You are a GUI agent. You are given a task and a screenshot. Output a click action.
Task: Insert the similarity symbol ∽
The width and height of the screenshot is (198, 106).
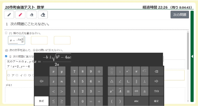click(x=136, y=91)
